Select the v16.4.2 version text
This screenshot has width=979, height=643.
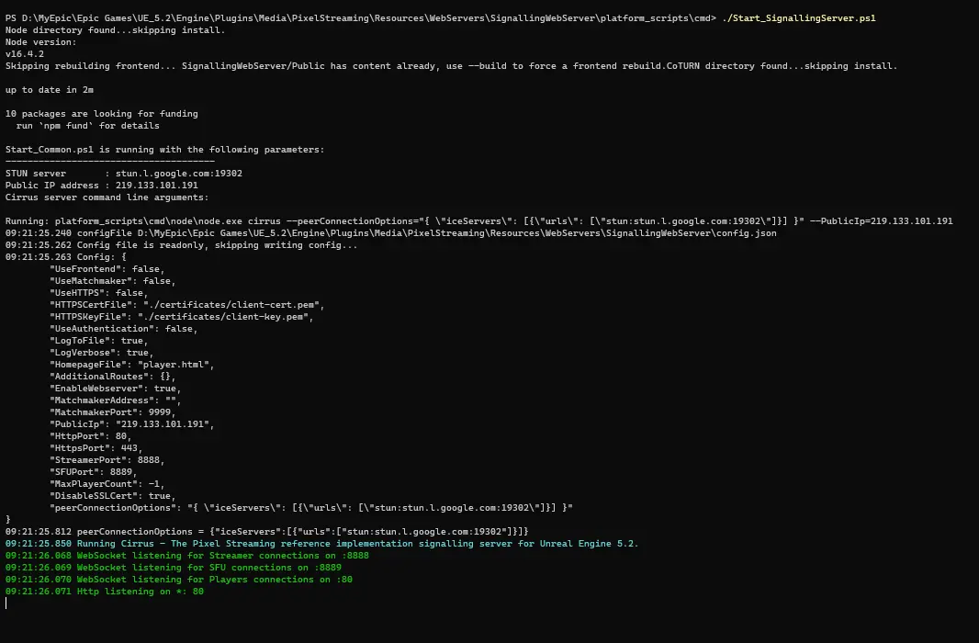[x=25, y=53]
